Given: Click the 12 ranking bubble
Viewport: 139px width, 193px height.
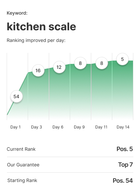Looking at the screenshot, I should pyautogui.click(x=59, y=67).
